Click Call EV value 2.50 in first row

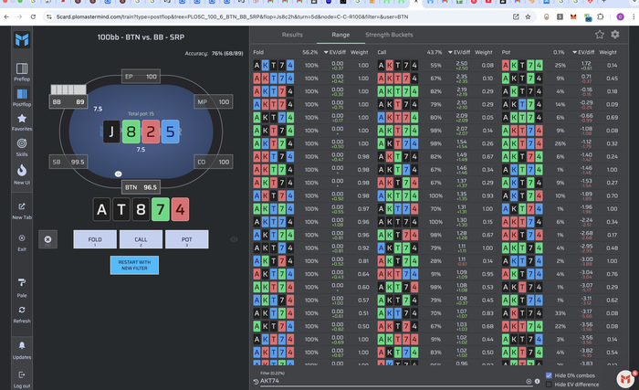[462, 63]
